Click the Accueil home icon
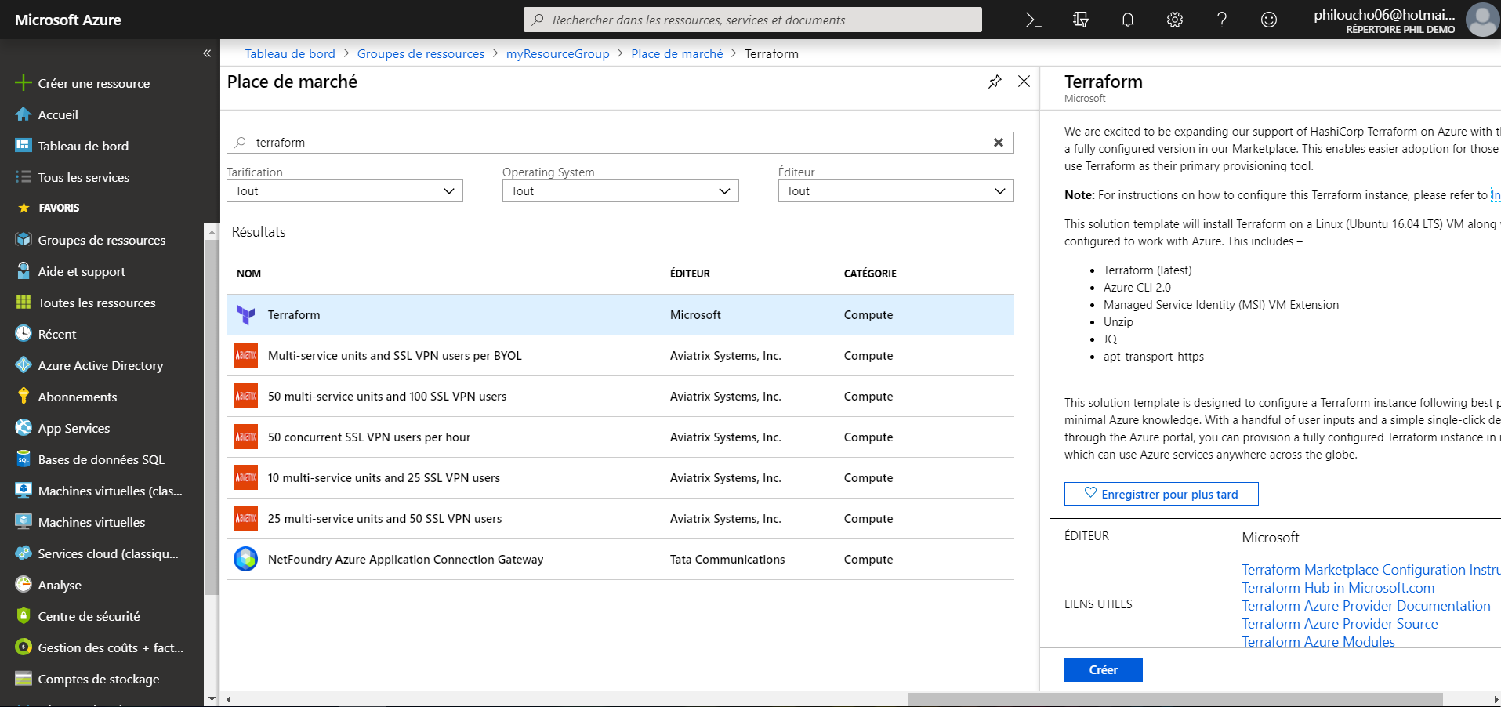Image resolution: width=1501 pixels, height=707 pixels. point(24,114)
